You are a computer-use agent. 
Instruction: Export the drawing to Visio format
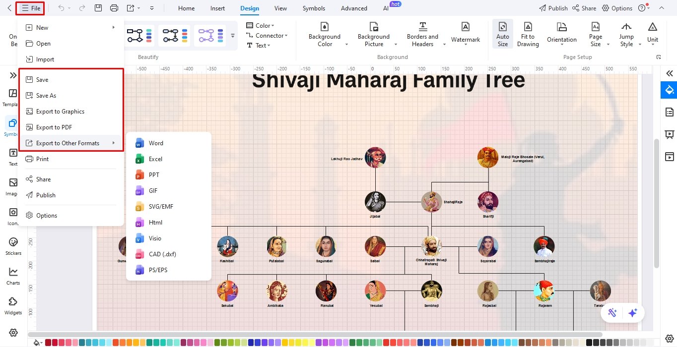click(154, 238)
